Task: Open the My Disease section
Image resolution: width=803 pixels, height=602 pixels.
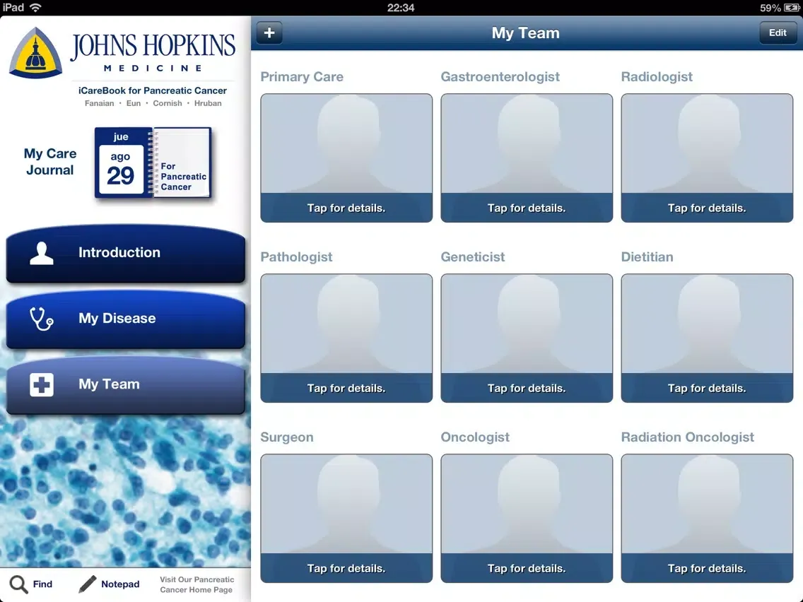Action: point(126,319)
